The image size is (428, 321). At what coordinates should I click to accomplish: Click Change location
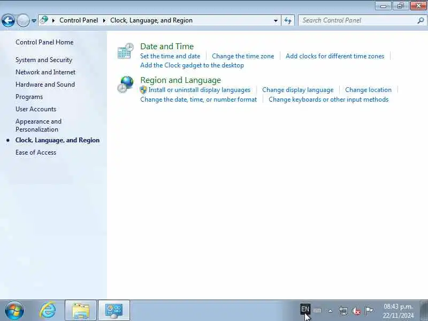click(368, 90)
